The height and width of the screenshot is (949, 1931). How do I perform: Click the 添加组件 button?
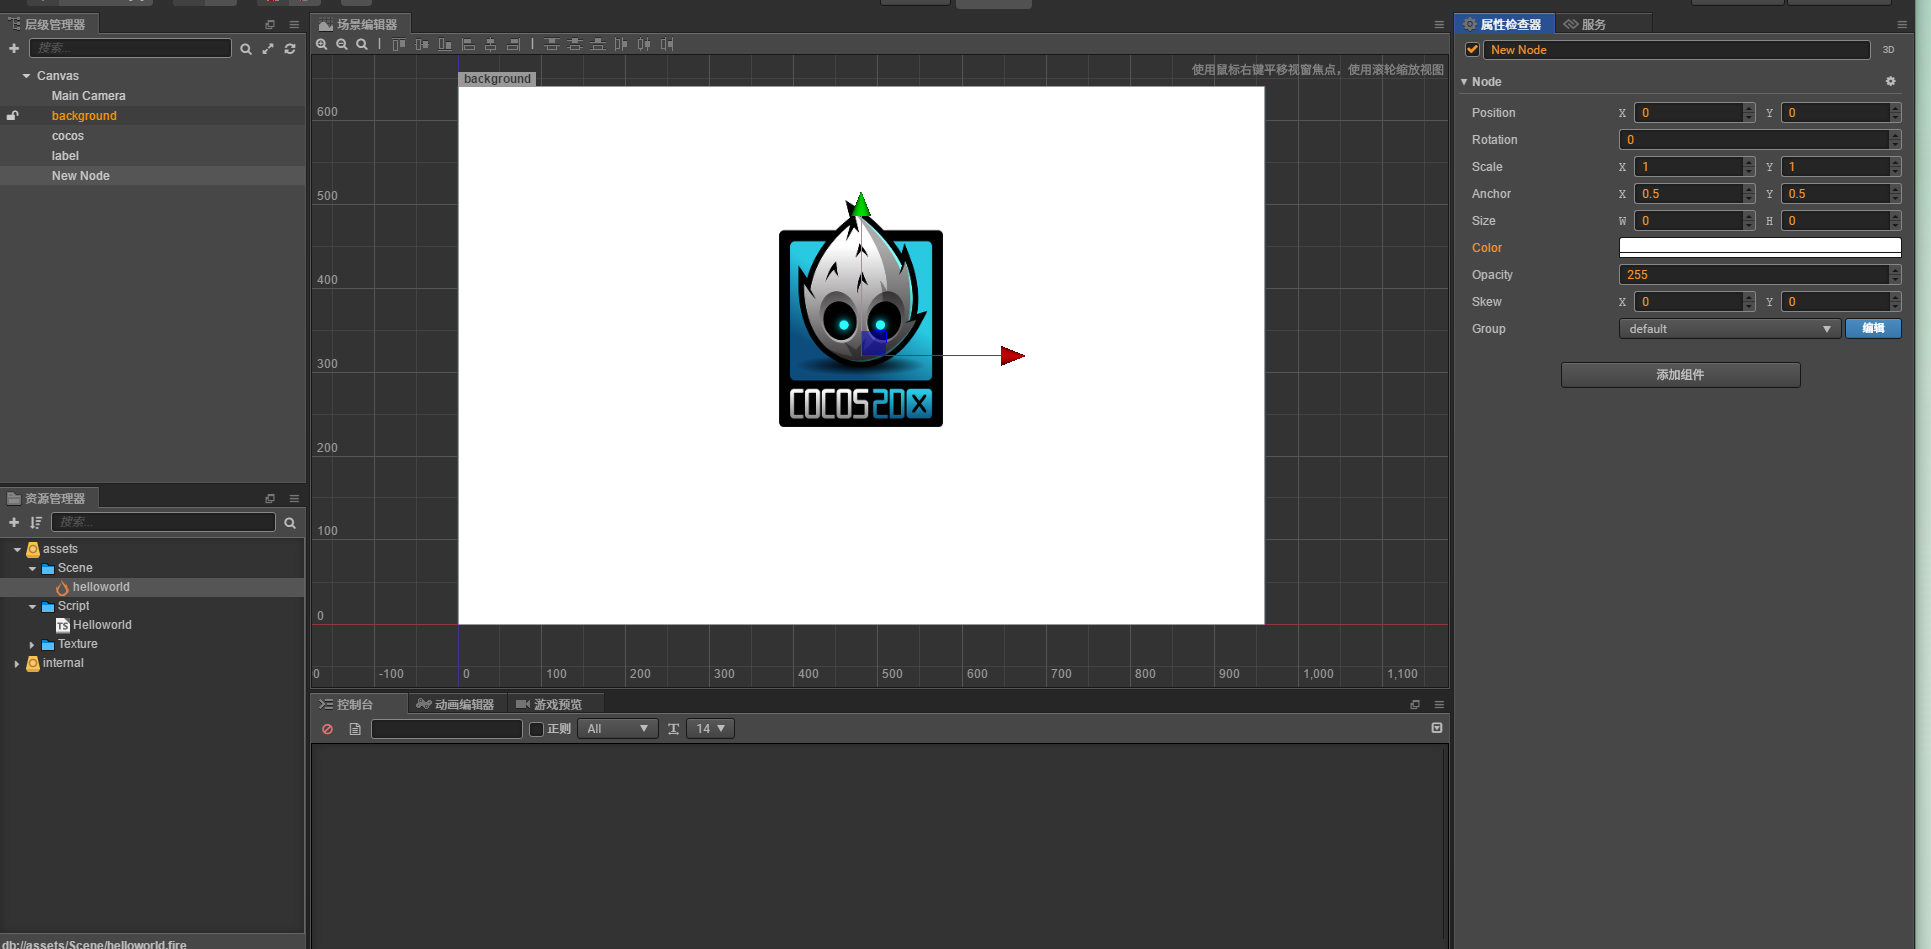click(x=1680, y=375)
